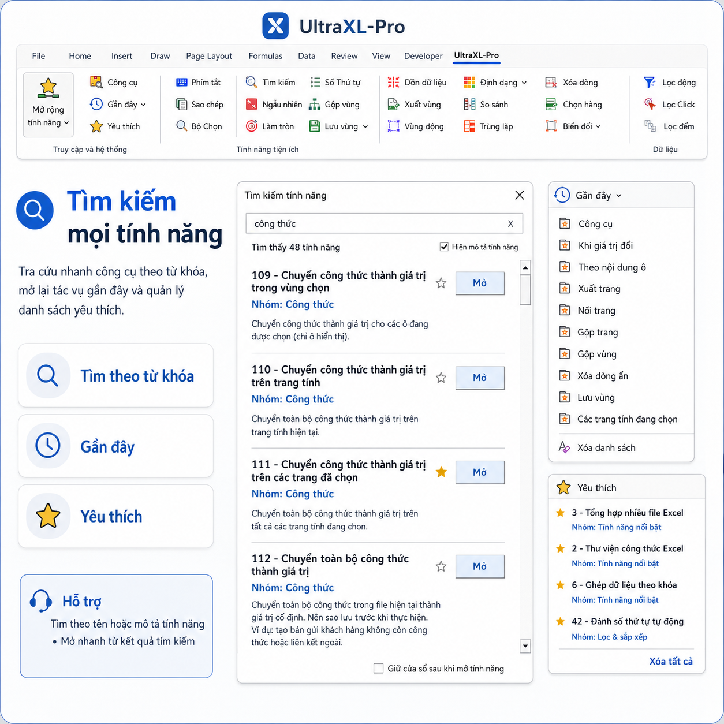The image size is (724, 724).
Task: Click the Yêu thích card on the left
Action: point(116,516)
